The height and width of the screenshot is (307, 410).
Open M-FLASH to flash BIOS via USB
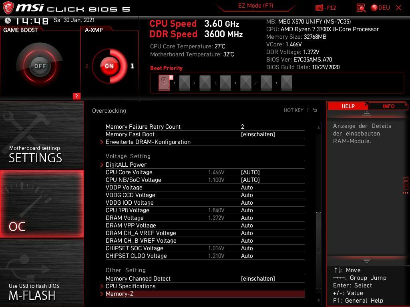(x=42, y=273)
